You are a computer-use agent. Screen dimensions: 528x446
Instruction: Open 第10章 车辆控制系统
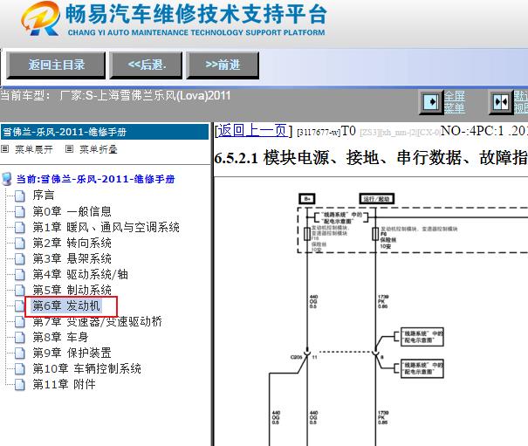point(87,368)
